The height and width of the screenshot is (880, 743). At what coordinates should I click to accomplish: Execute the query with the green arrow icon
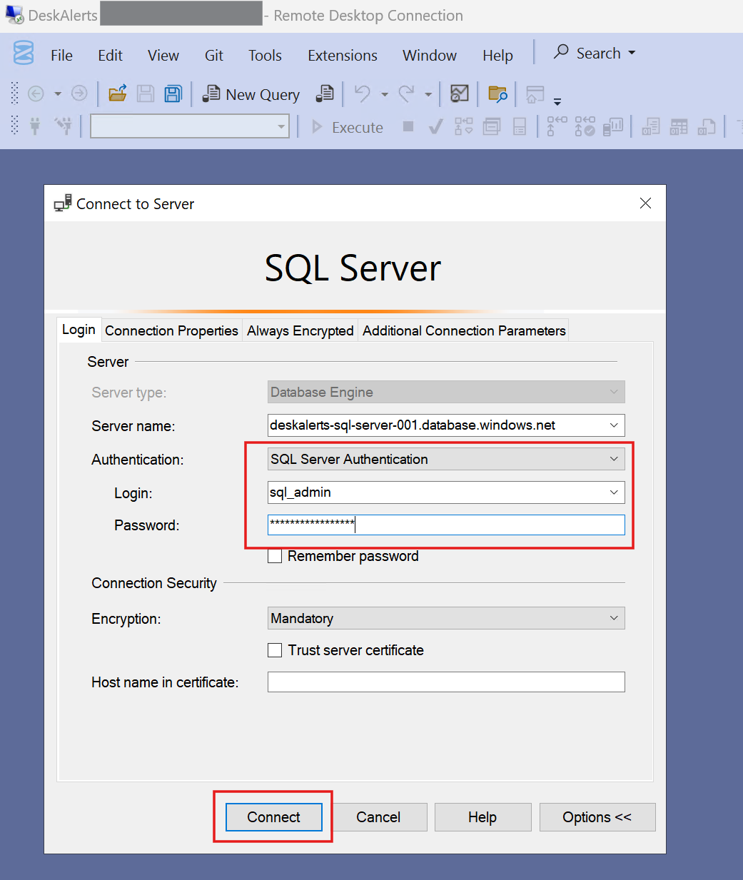316,126
